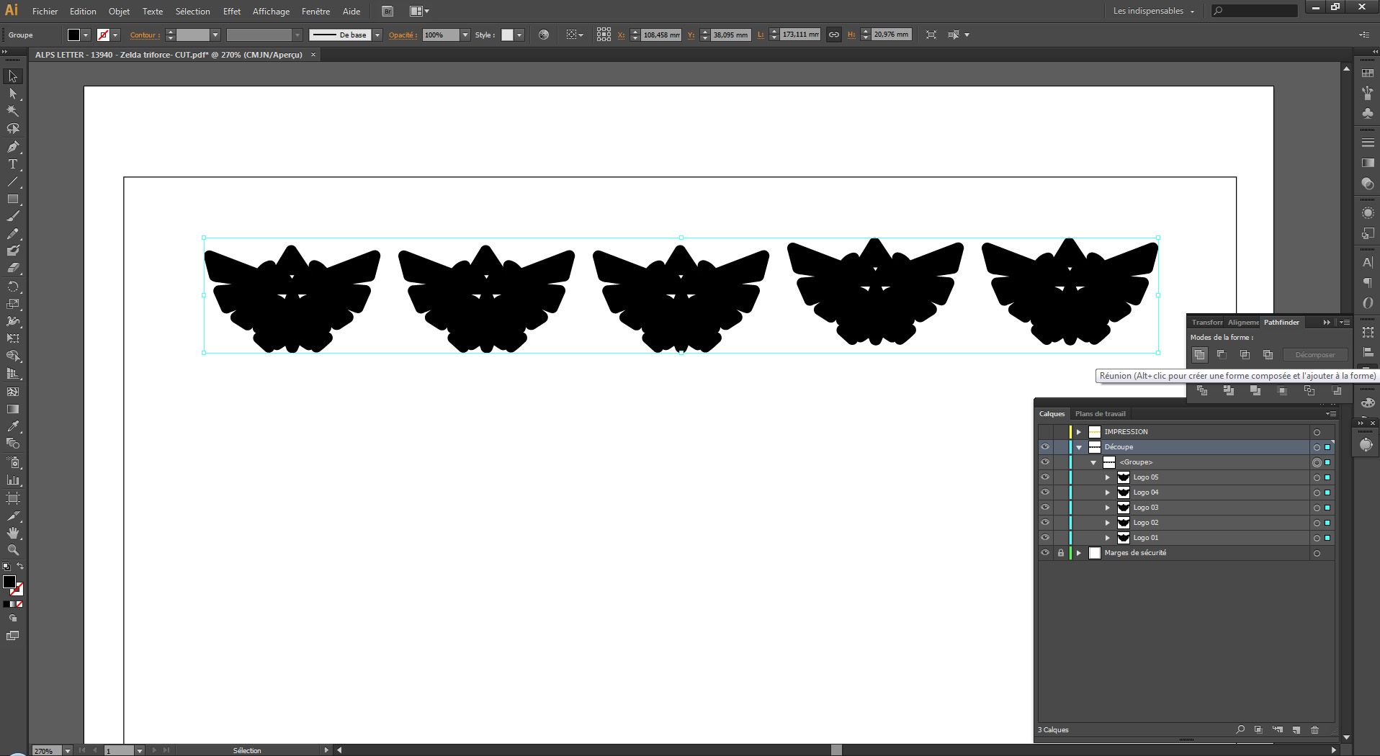The image size is (1380, 756).
Task: Click the Décomposer button
Action: [x=1315, y=354]
